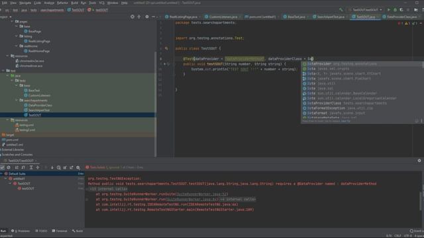Click searchapartments in the breadcrumb bar

point(52,10)
